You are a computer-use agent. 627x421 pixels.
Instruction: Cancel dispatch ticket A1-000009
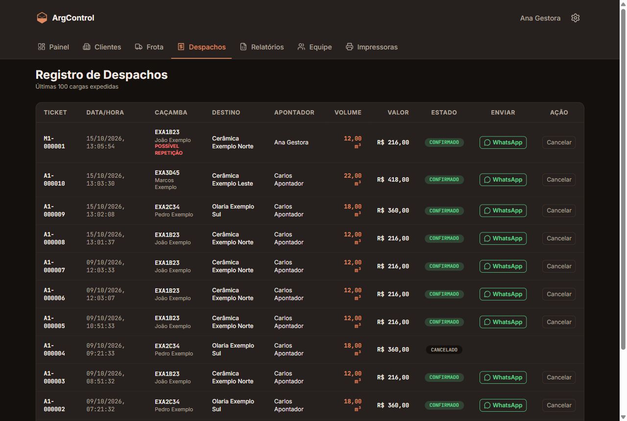coord(559,210)
